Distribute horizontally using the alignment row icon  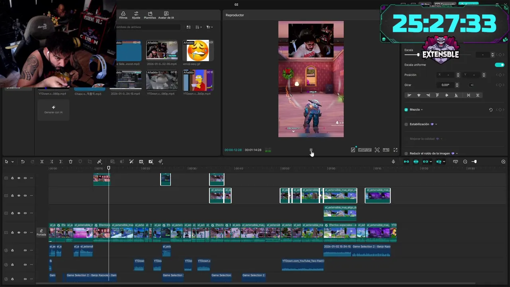[468, 95]
